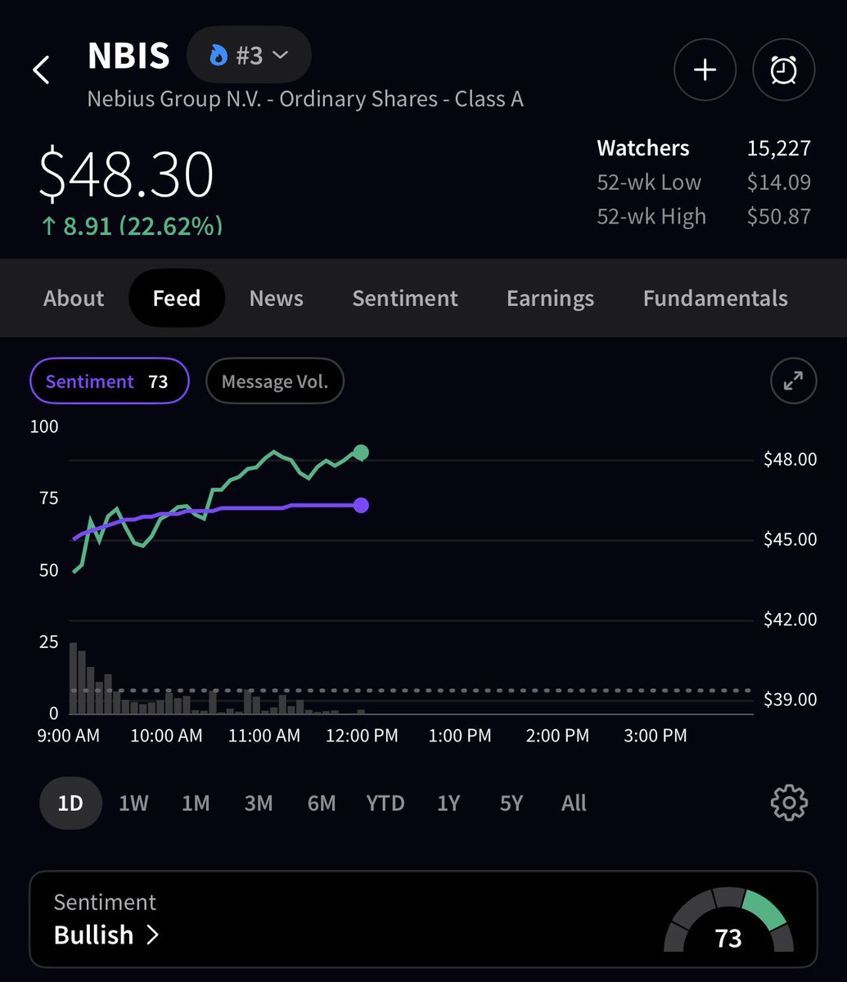This screenshot has width=847, height=982.
Task: Click the blue flame trending icon
Action: coord(218,56)
